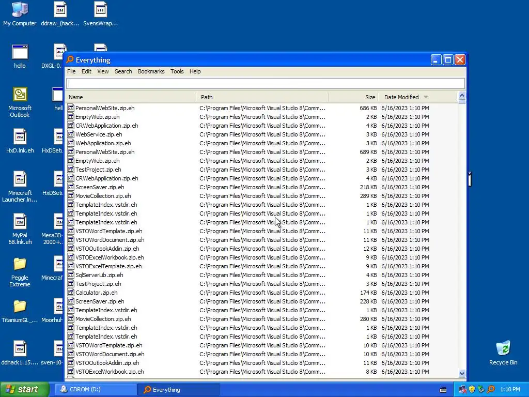Select the Minecraft Launcher.ln... desktop icon

pyautogui.click(x=20, y=187)
